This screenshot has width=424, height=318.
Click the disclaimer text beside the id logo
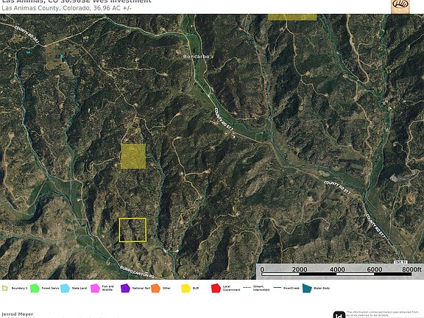point(382,314)
